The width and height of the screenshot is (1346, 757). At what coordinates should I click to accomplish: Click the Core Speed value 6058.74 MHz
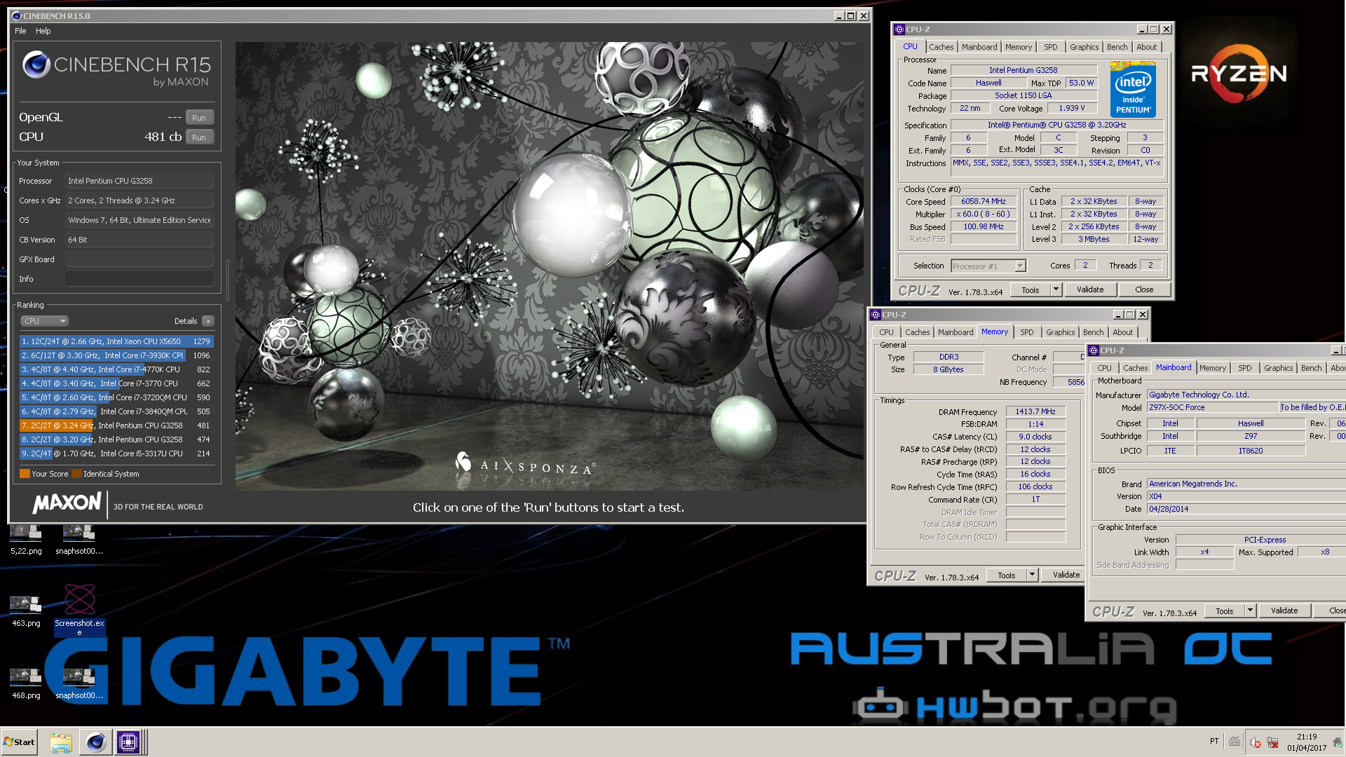point(984,202)
